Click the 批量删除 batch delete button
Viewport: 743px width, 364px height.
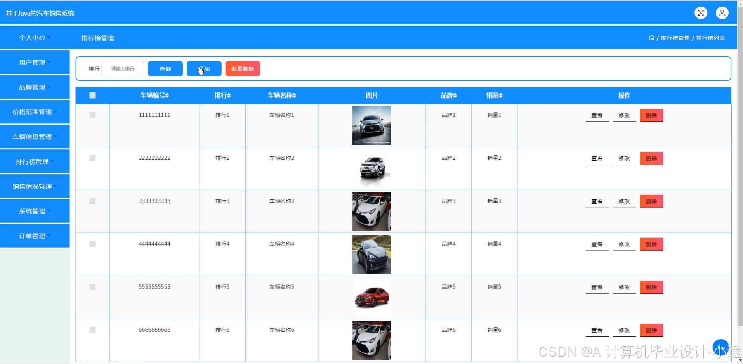[x=243, y=69]
